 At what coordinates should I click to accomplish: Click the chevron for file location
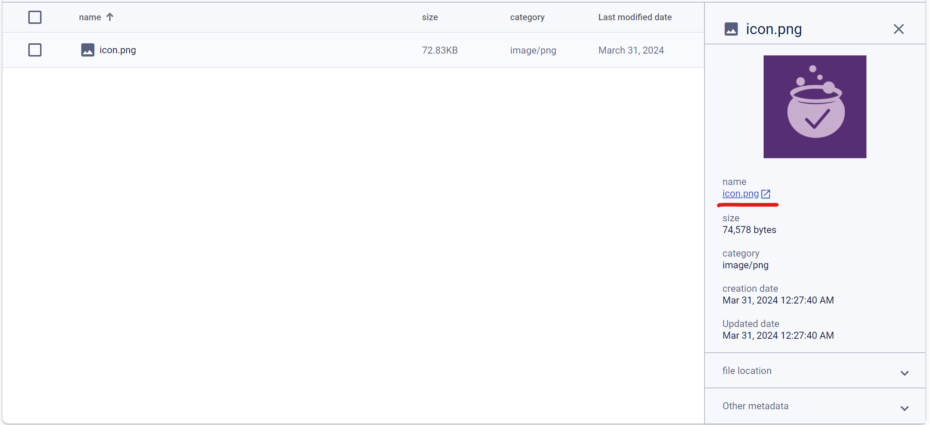point(904,373)
